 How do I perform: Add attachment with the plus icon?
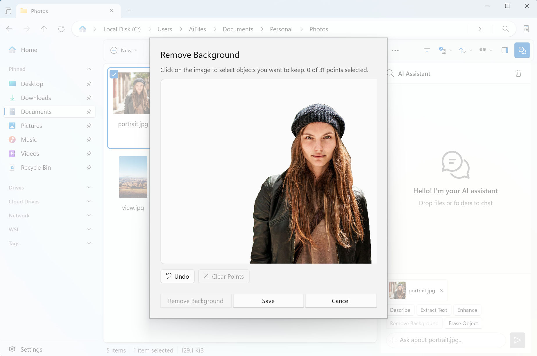tap(393, 340)
